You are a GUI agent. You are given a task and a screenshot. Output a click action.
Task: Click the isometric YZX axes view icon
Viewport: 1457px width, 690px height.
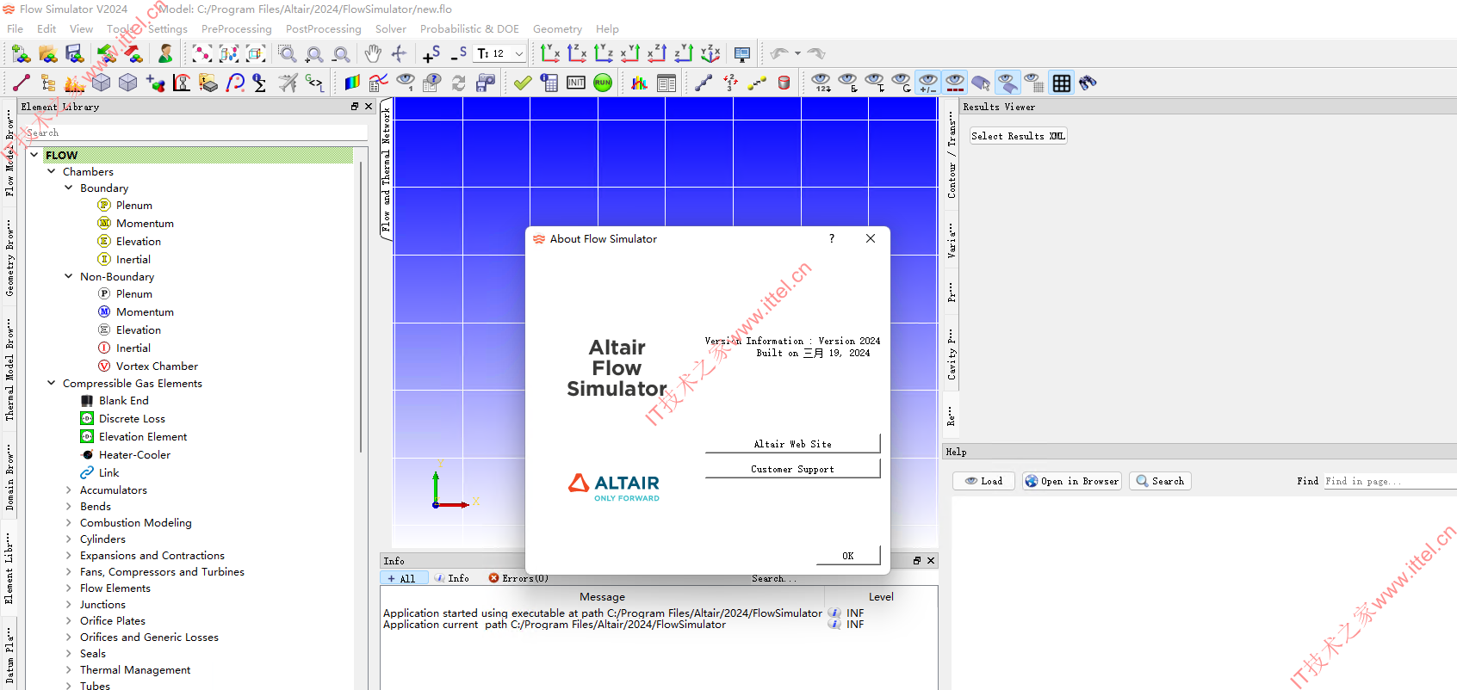(x=710, y=54)
